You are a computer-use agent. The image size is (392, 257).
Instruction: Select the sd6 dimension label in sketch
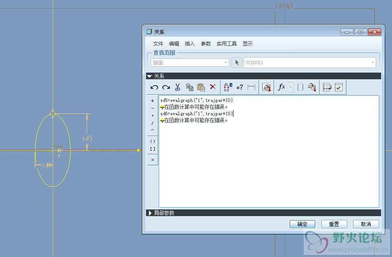pos(47,165)
